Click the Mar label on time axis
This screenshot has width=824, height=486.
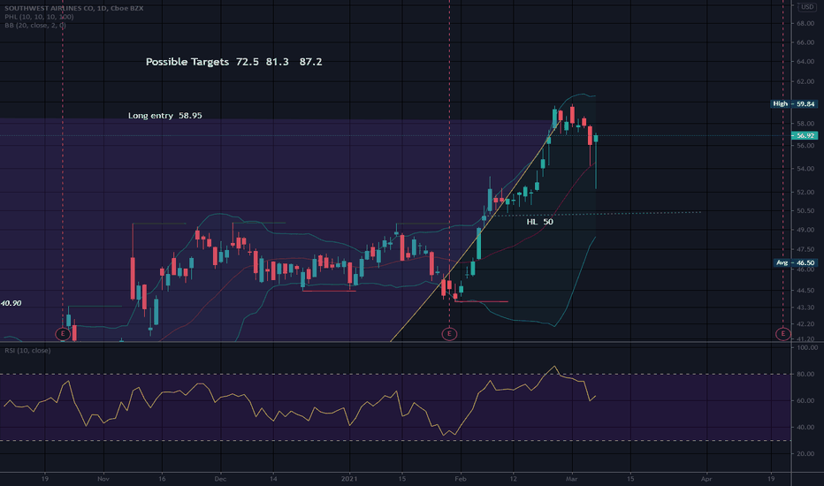(x=572, y=479)
